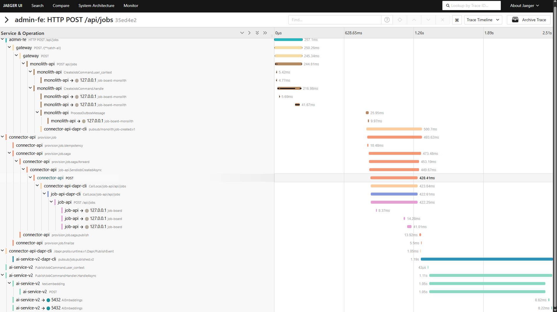Image resolution: width=557 pixels, height=312 pixels.
Task: Click the focus matches target icon
Action: (400, 20)
